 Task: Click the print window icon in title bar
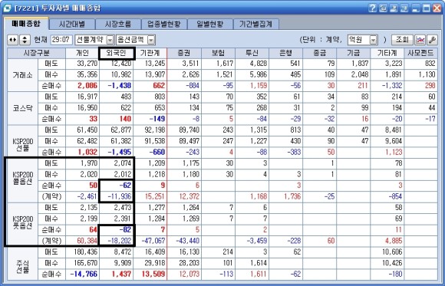[383, 8]
